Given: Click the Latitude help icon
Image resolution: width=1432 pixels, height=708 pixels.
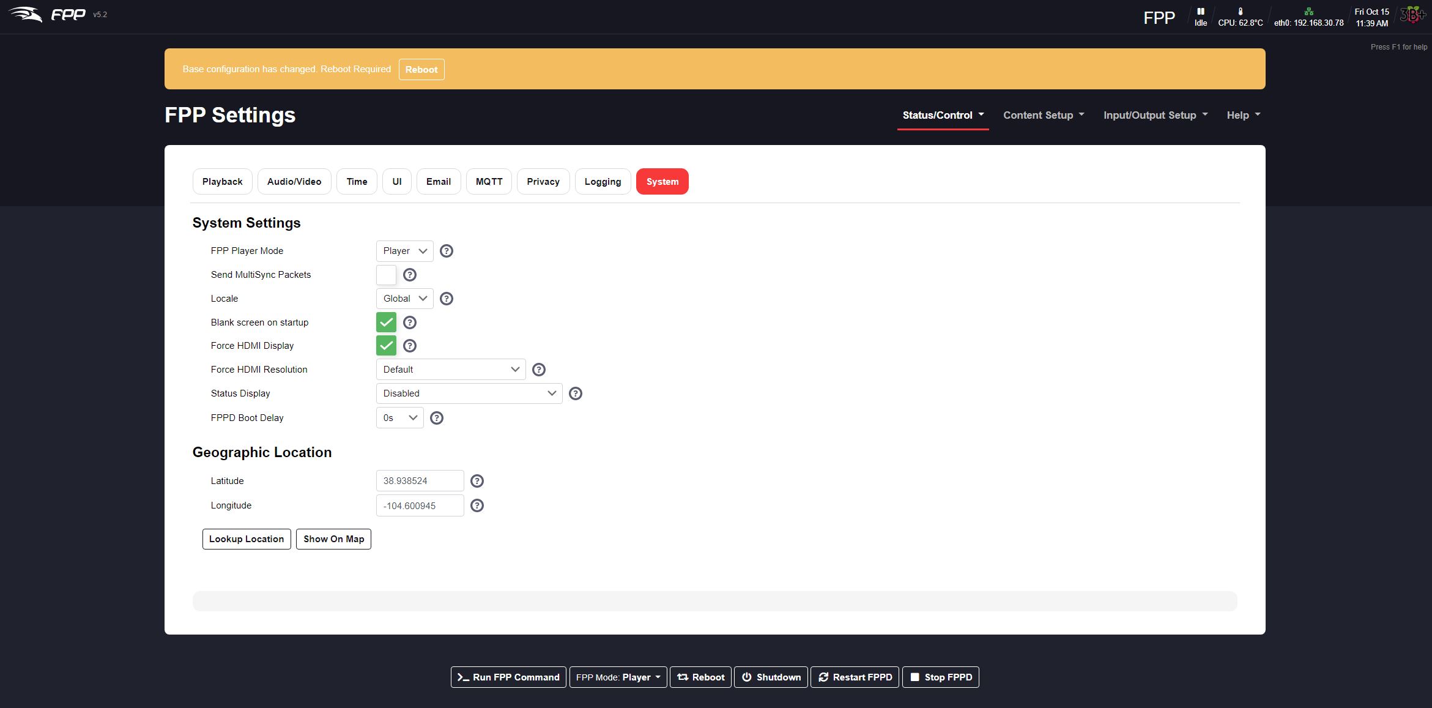Looking at the screenshot, I should 477,481.
